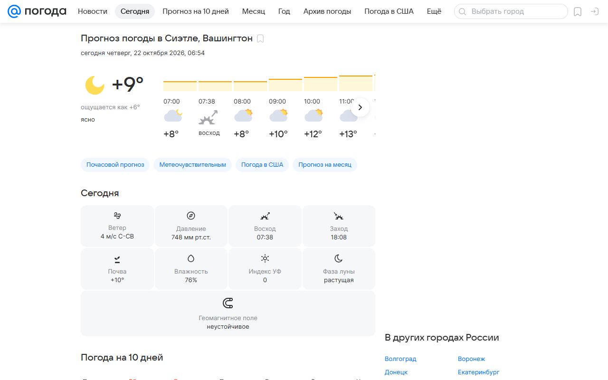Open saved cities bookmark icon in header
608x380 pixels.
click(x=578, y=12)
